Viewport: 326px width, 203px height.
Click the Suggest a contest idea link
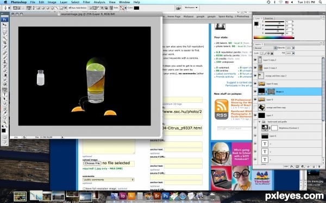point(239,82)
